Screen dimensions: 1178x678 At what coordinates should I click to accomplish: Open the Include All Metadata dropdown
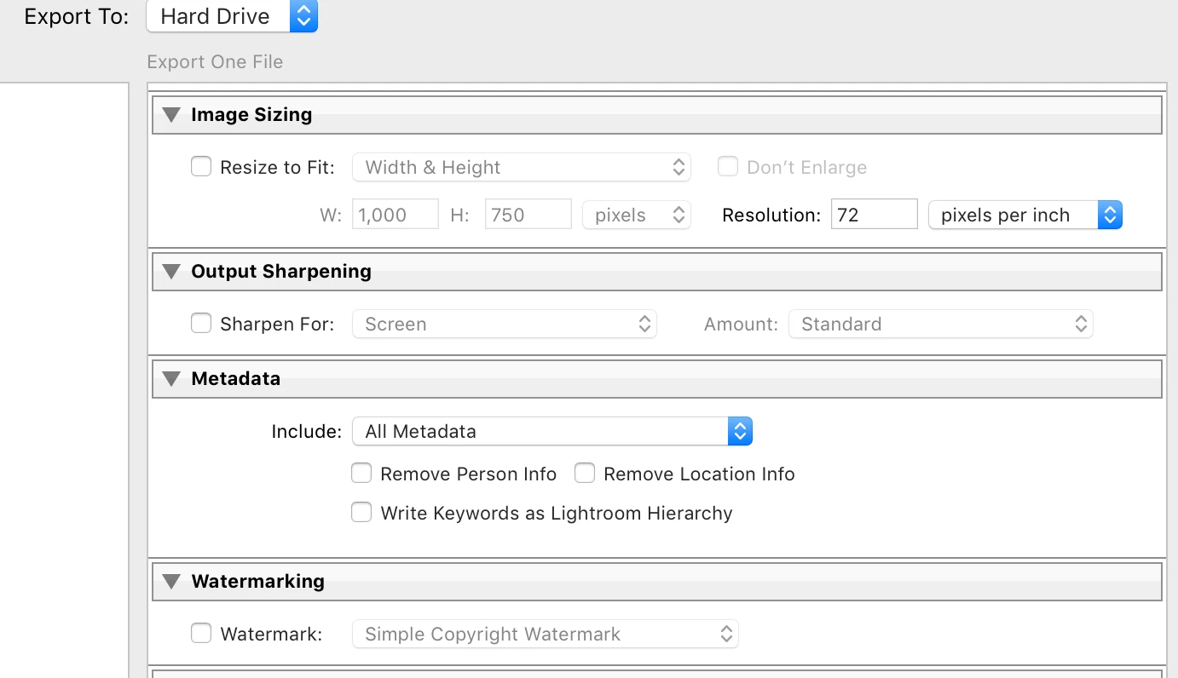552,431
